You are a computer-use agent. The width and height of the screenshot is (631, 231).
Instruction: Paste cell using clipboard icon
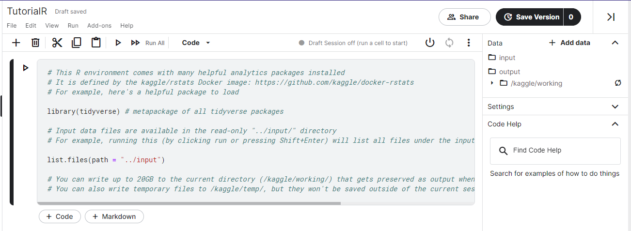96,43
